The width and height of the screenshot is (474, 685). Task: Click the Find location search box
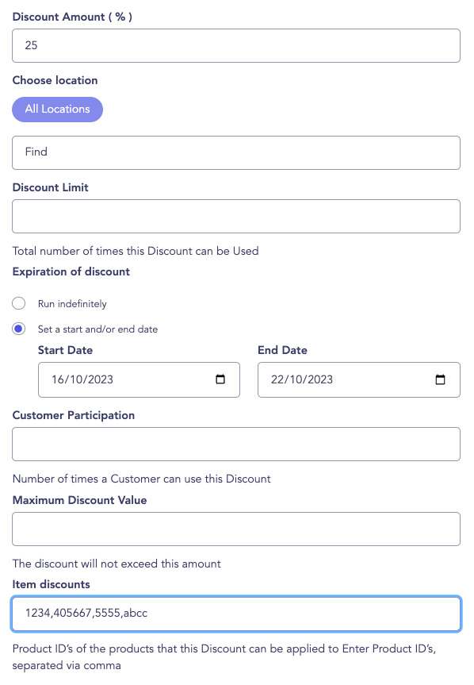point(236,152)
